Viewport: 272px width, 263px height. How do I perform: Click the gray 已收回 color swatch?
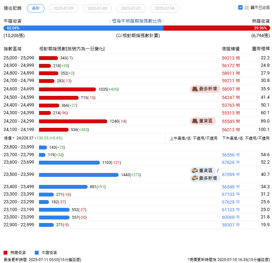point(247,7)
